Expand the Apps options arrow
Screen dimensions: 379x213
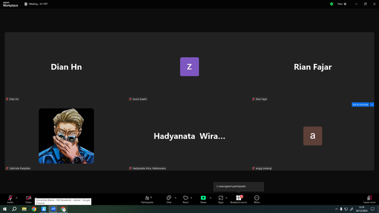click(226, 198)
